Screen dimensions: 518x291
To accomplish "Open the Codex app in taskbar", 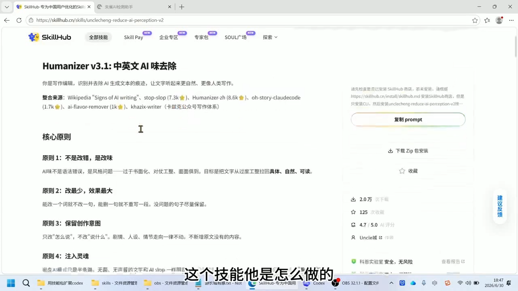I will click(x=314, y=283).
